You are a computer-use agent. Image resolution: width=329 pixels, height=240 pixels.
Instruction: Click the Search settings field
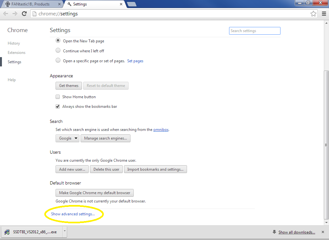[255, 31]
